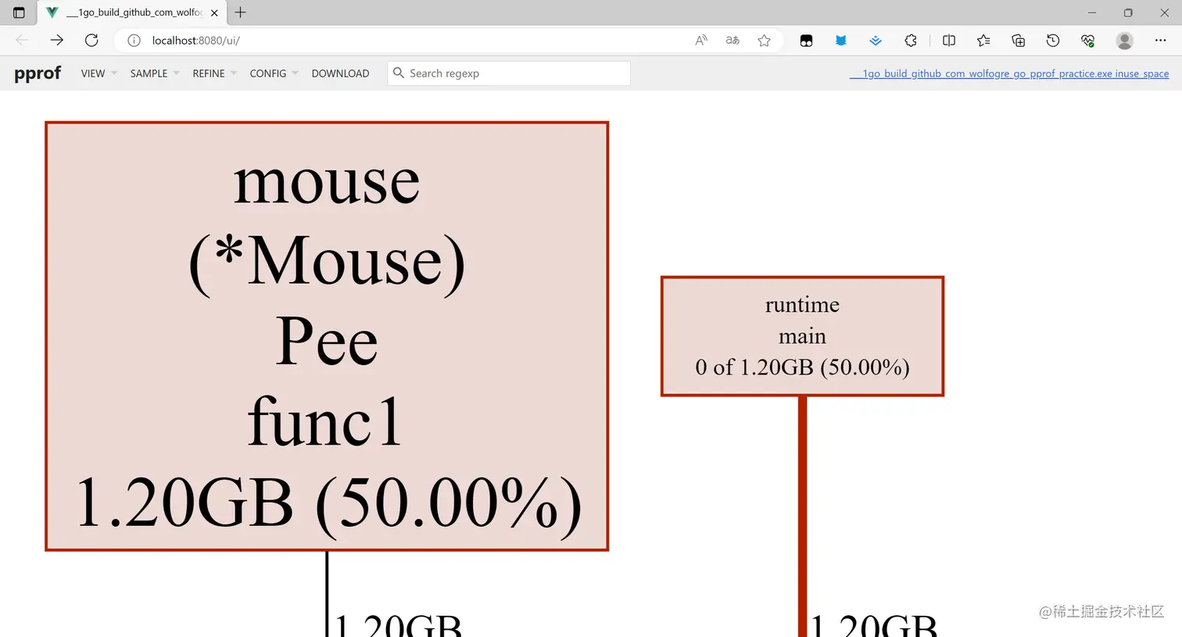Open the favorites list icon
Viewport: 1182px width, 637px height.
tap(983, 41)
